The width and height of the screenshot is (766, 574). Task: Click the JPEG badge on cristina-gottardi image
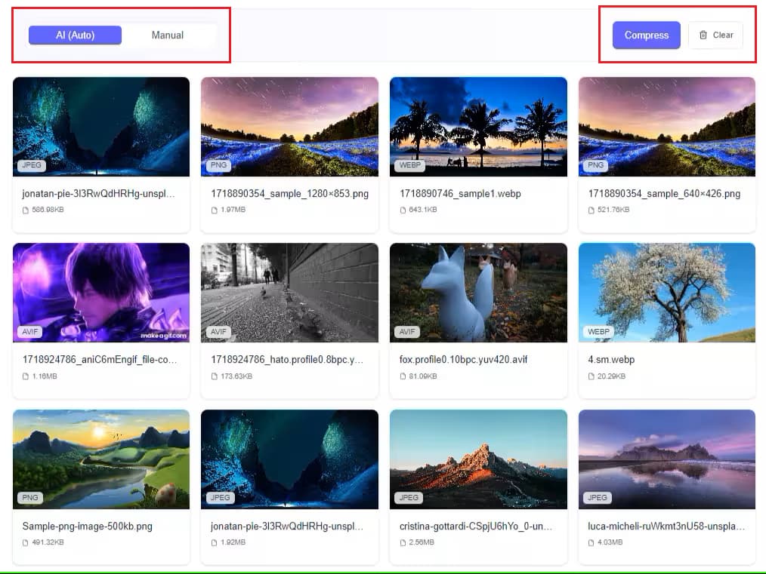pyautogui.click(x=409, y=498)
